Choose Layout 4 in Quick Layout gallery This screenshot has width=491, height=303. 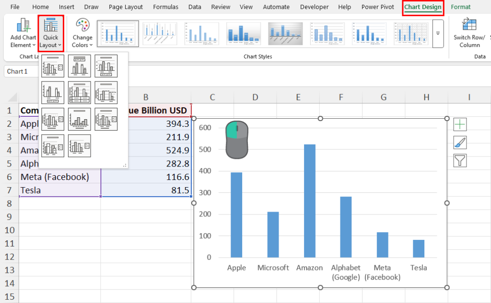pos(53,92)
